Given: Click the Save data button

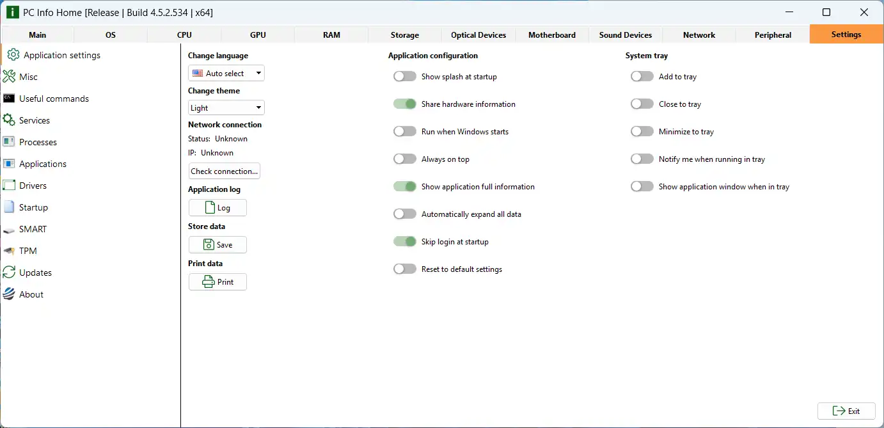Looking at the screenshot, I should pyautogui.click(x=217, y=245).
